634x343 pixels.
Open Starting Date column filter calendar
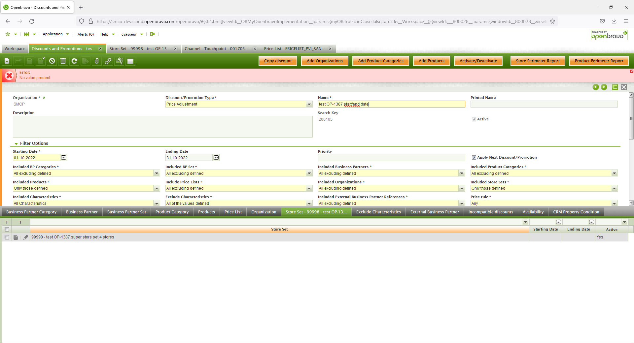point(558,222)
